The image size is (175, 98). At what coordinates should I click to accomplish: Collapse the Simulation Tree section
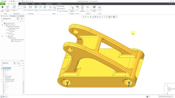tap(2, 19)
